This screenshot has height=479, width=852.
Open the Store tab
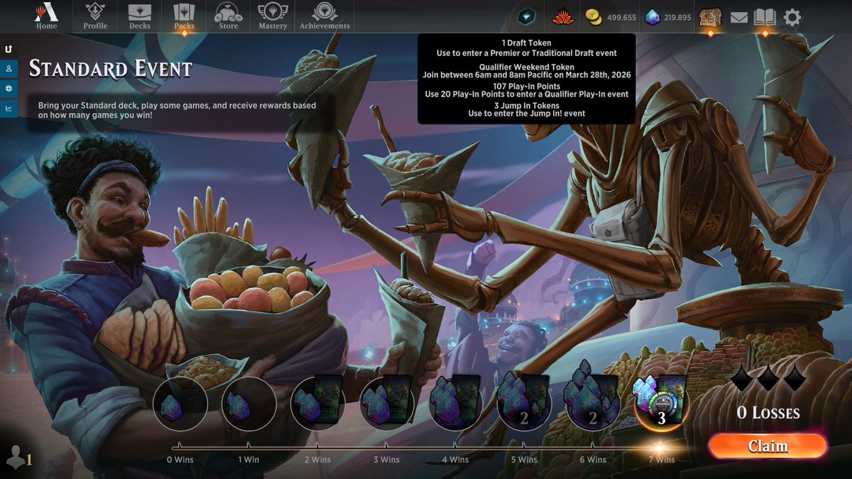[229, 16]
